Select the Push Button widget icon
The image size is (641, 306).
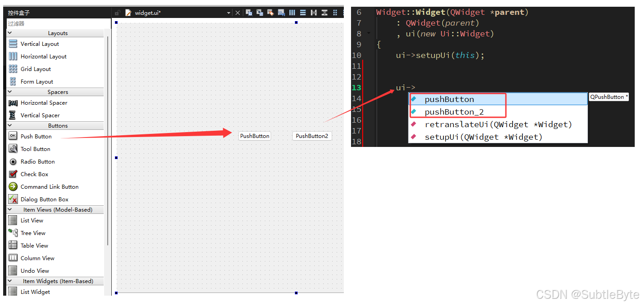click(13, 136)
